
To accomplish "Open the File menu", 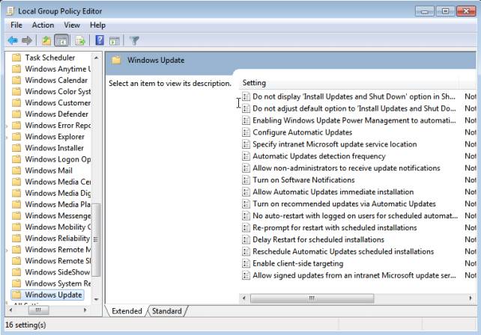I will point(16,25).
